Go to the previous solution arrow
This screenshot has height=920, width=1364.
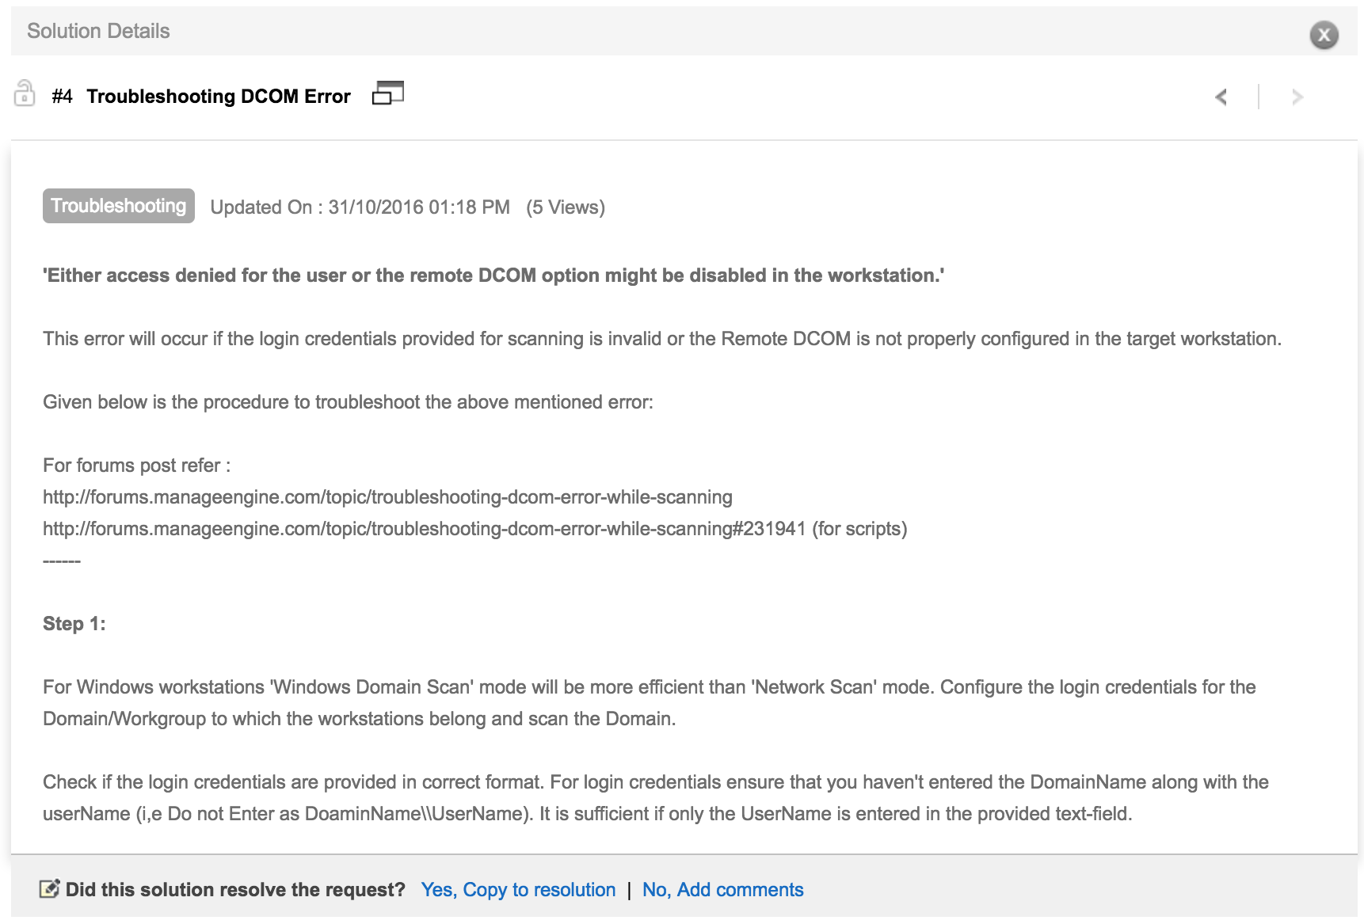1221,97
